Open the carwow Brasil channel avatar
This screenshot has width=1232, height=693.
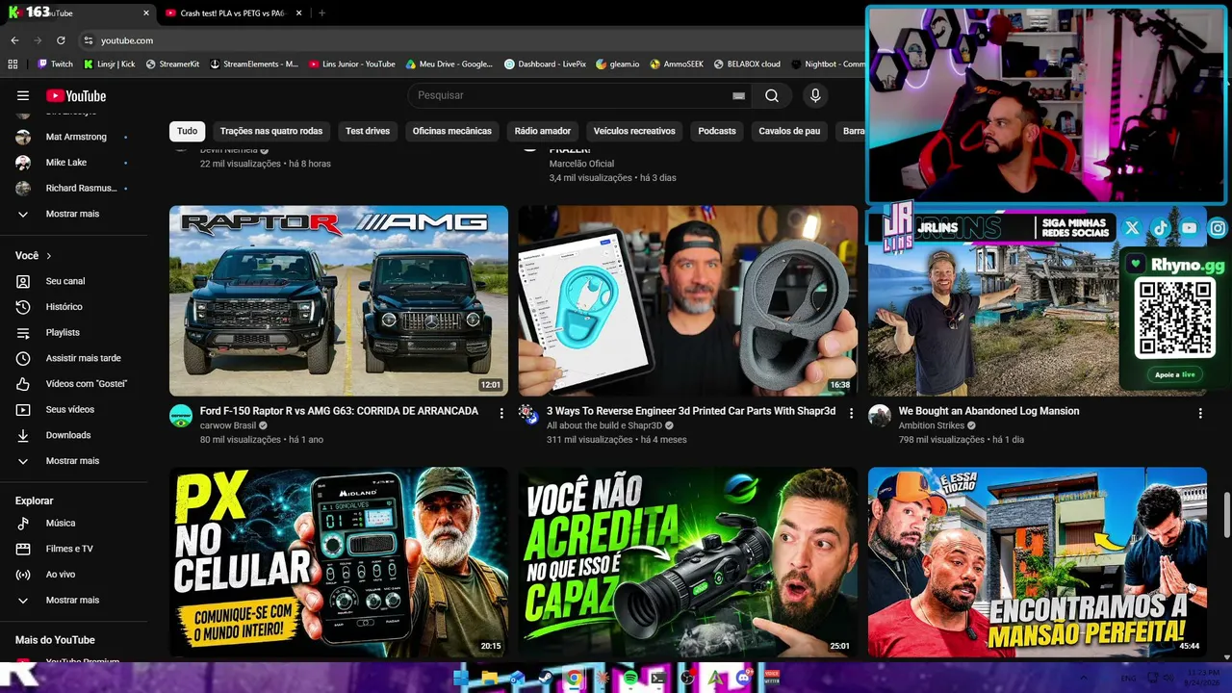click(181, 416)
